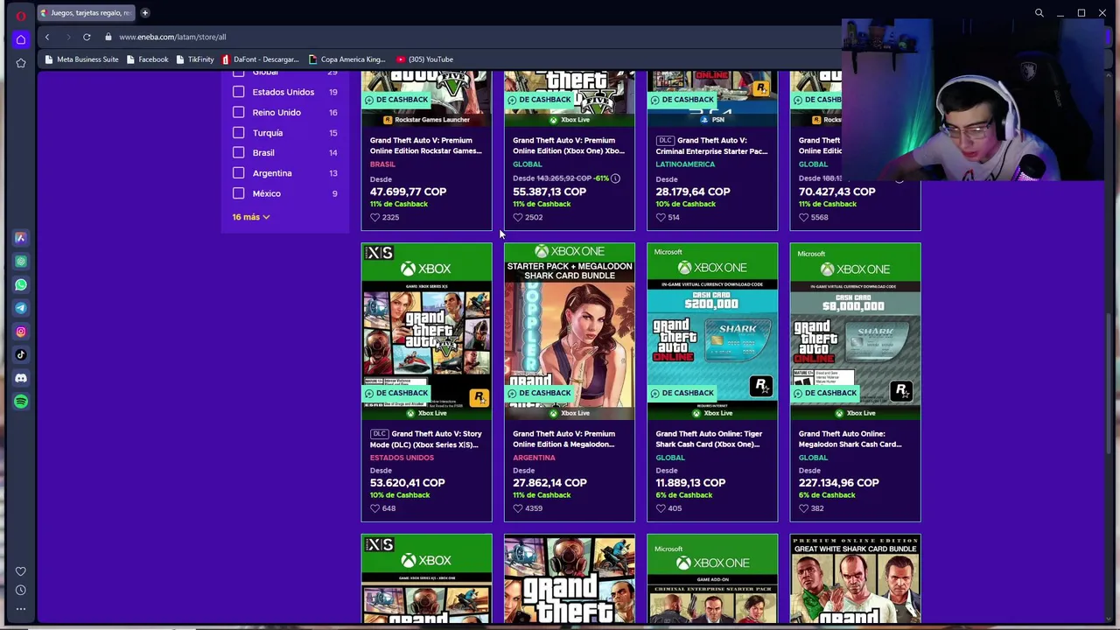Check the Turquía region filter
The image size is (1120, 630).
point(239,132)
